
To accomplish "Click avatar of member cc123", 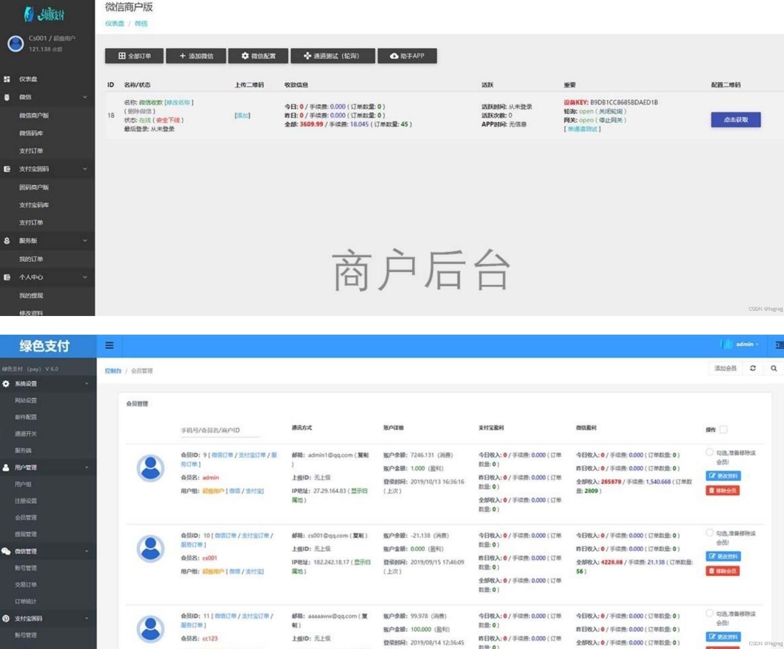I will tap(150, 629).
